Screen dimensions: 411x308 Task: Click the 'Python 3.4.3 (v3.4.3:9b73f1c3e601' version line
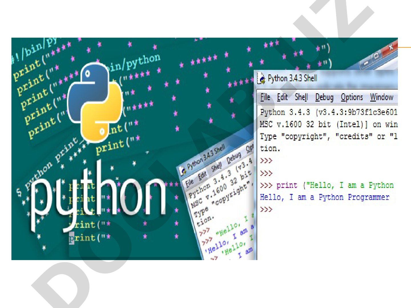tap(329, 112)
